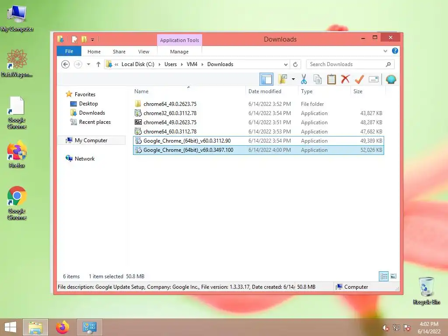Go back with the Back arrow
The image size is (448, 336).
click(x=66, y=64)
